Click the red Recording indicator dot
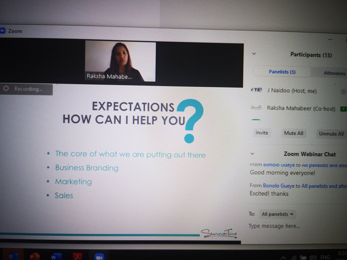Viewport: 347px width, 260px height. pyautogui.click(x=6, y=89)
